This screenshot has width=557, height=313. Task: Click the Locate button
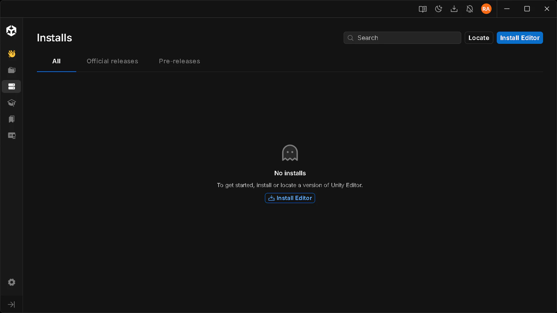(479, 38)
